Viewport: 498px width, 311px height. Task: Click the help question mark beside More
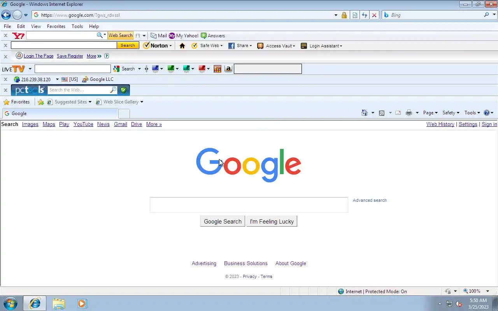click(107, 56)
